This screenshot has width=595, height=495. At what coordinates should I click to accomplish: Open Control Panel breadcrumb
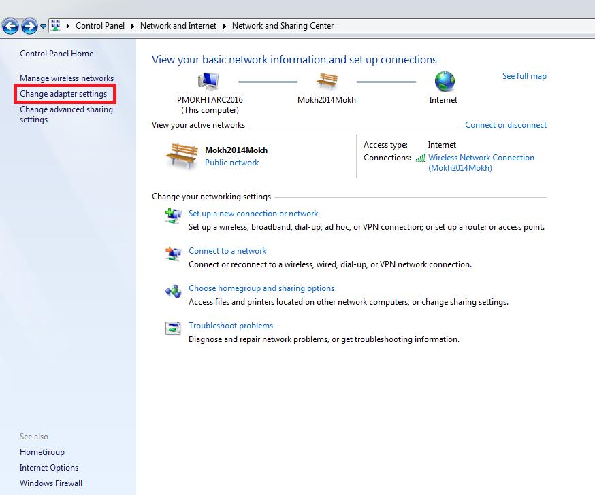tap(100, 26)
